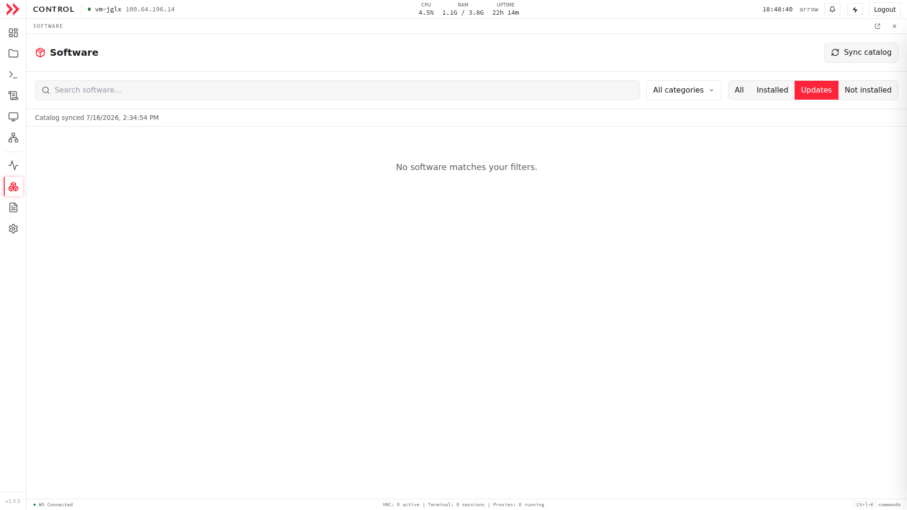This screenshot has height=510, width=907.
Task: Click the Catalog synced timestamp text
Action: tap(97, 118)
